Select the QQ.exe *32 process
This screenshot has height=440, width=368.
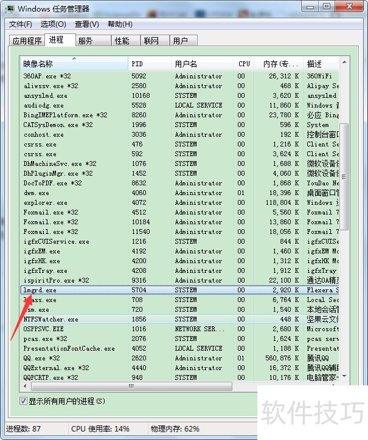[179, 358]
